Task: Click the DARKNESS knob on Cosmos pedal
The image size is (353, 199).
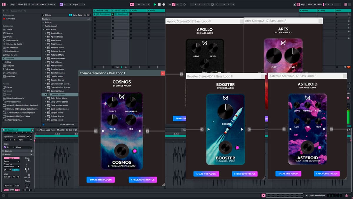Action: [131, 103]
